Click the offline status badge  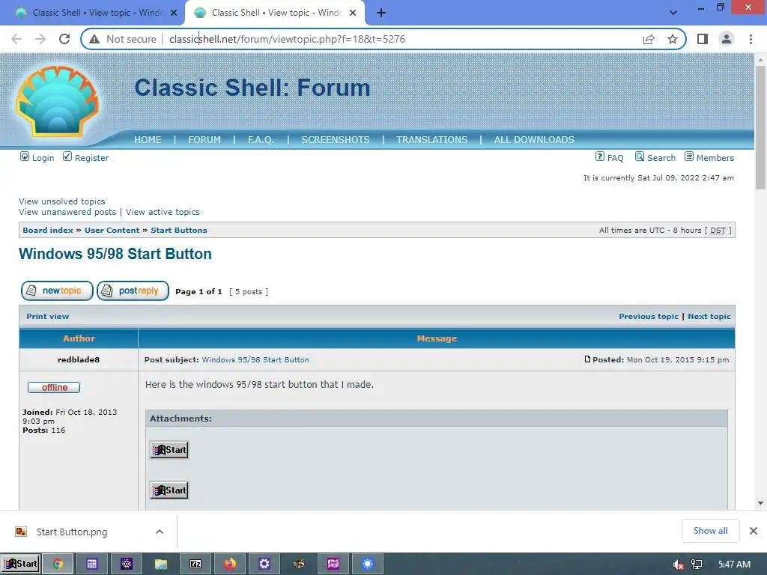coord(54,387)
